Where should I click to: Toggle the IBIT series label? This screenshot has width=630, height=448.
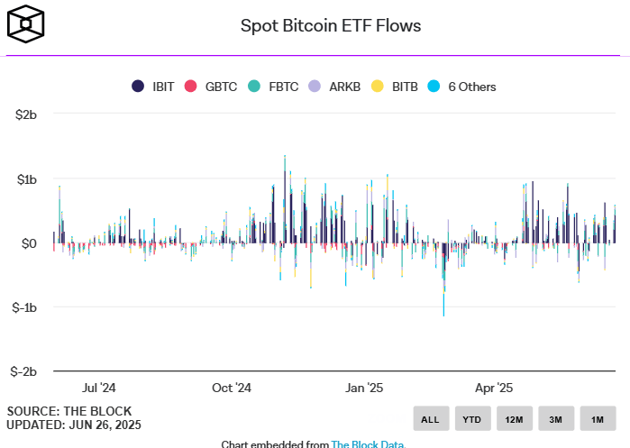(163, 87)
